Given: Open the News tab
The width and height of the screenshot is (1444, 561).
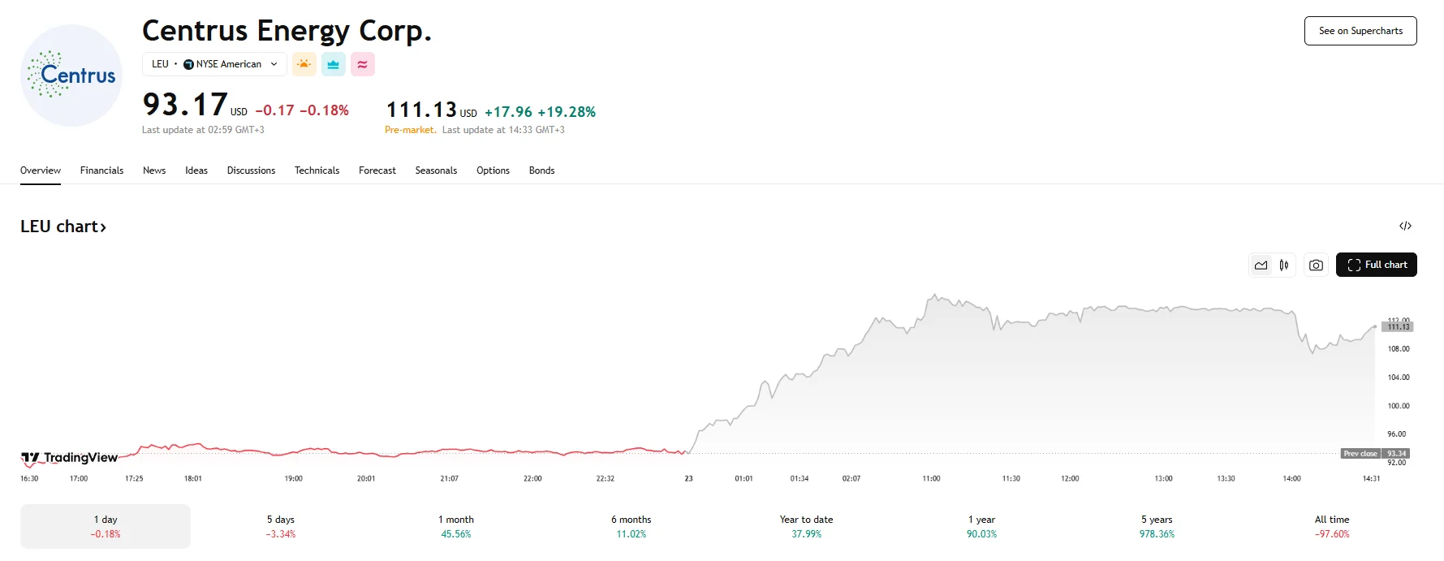Looking at the screenshot, I should click(x=154, y=170).
